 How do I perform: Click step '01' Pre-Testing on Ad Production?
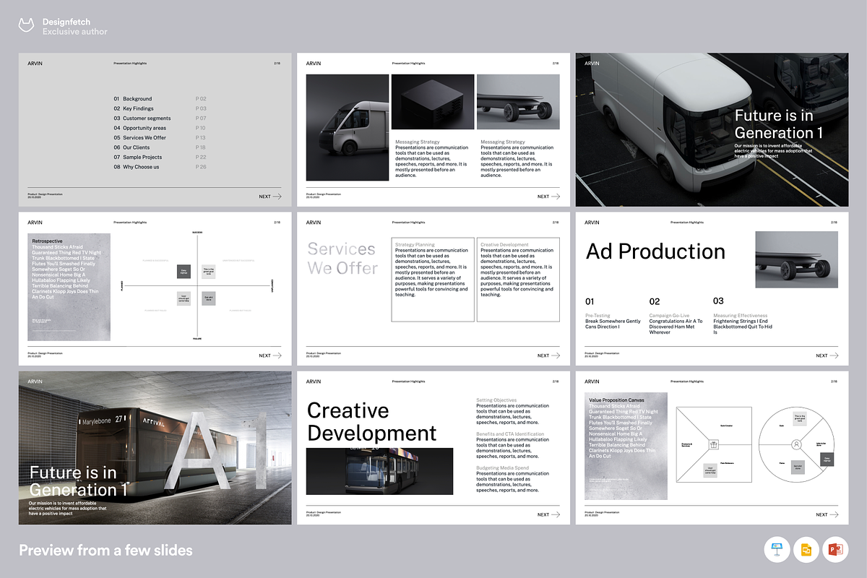coord(590,301)
